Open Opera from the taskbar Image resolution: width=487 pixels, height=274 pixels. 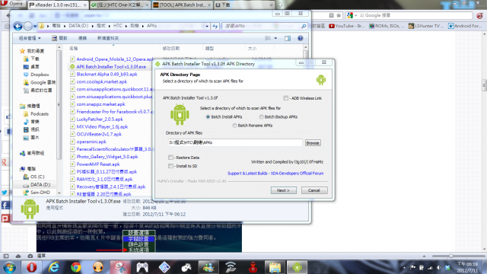(31, 267)
